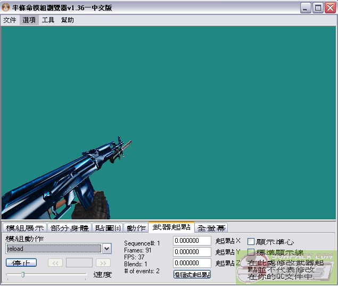Expand the reload sequence dropdown arrow
Viewport: 338px width, 286px height.
pos(106,249)
